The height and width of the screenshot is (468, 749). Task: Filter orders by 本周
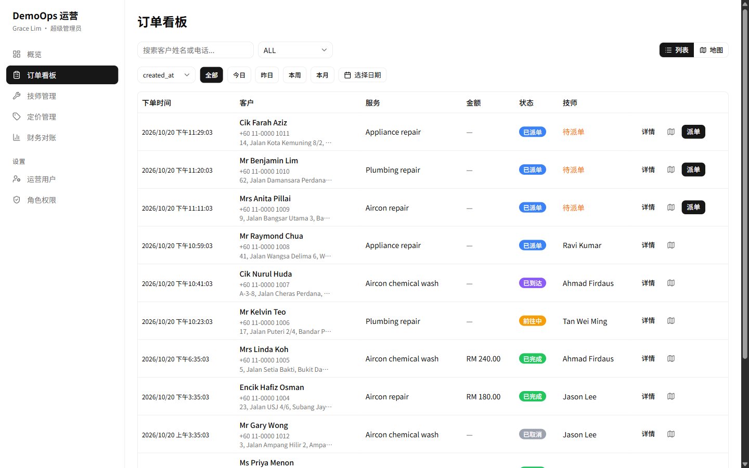295,75
